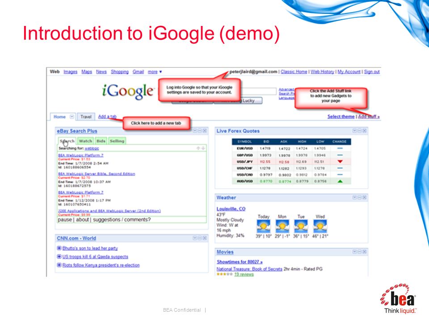Open CNN.com - World gadget menu arrow
This screenshot has width=429, height=322.
tap(195, 238)
